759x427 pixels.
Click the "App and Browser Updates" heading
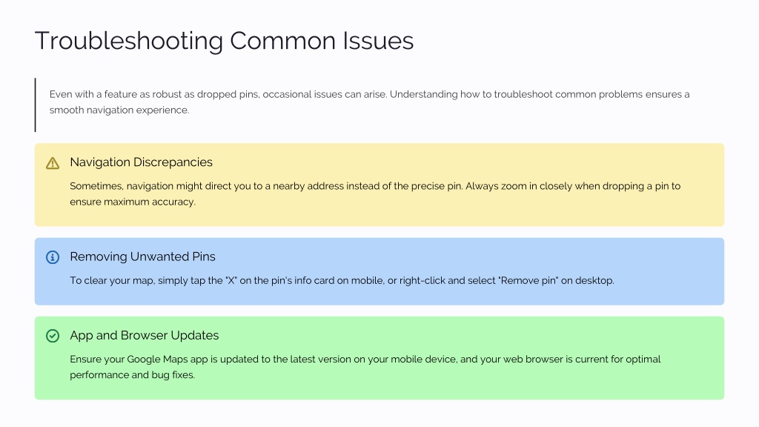click(145, 336)
